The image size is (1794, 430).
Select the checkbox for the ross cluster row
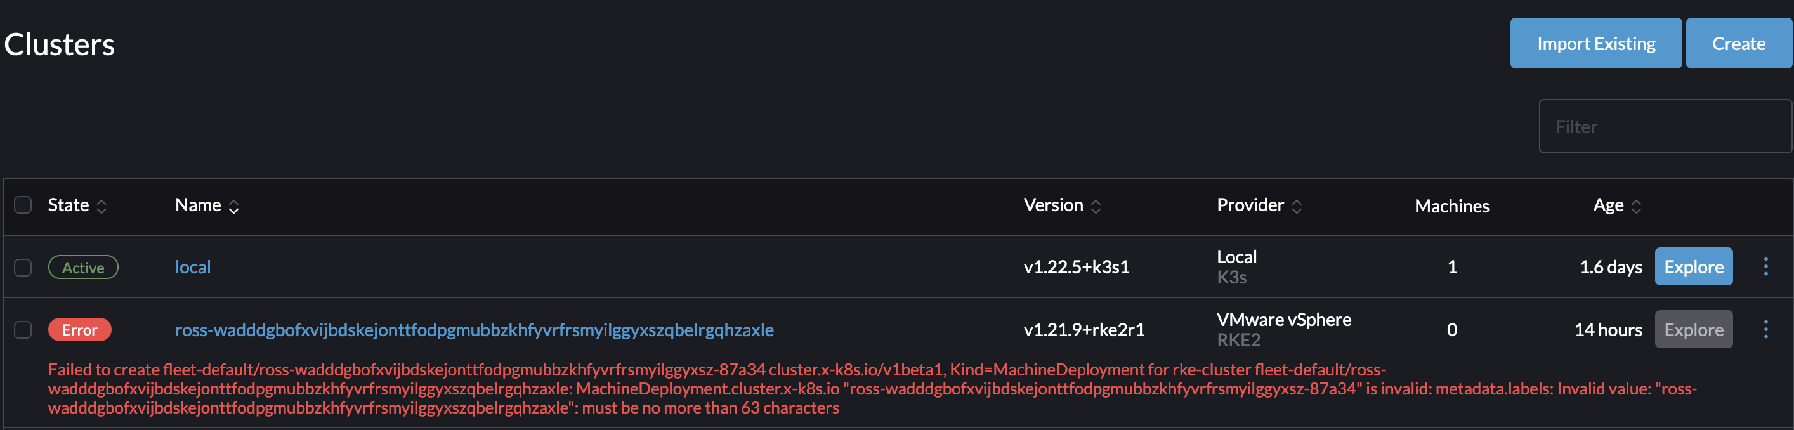point(23,329)
